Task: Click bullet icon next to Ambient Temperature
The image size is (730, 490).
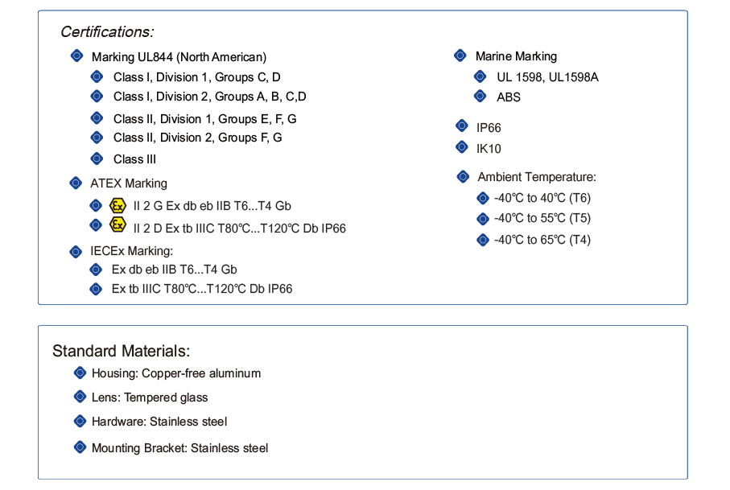Action: coord(463,176)
